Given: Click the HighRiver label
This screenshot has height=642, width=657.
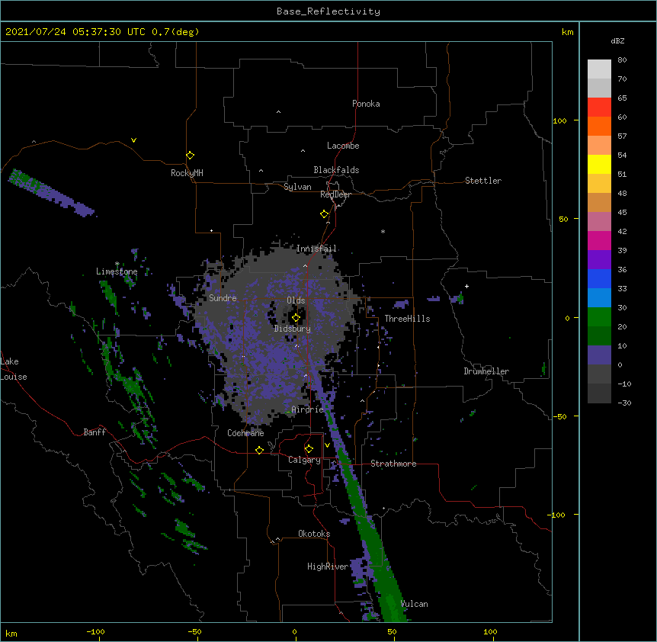Looking at the screenshot, I should click(328, 567).
